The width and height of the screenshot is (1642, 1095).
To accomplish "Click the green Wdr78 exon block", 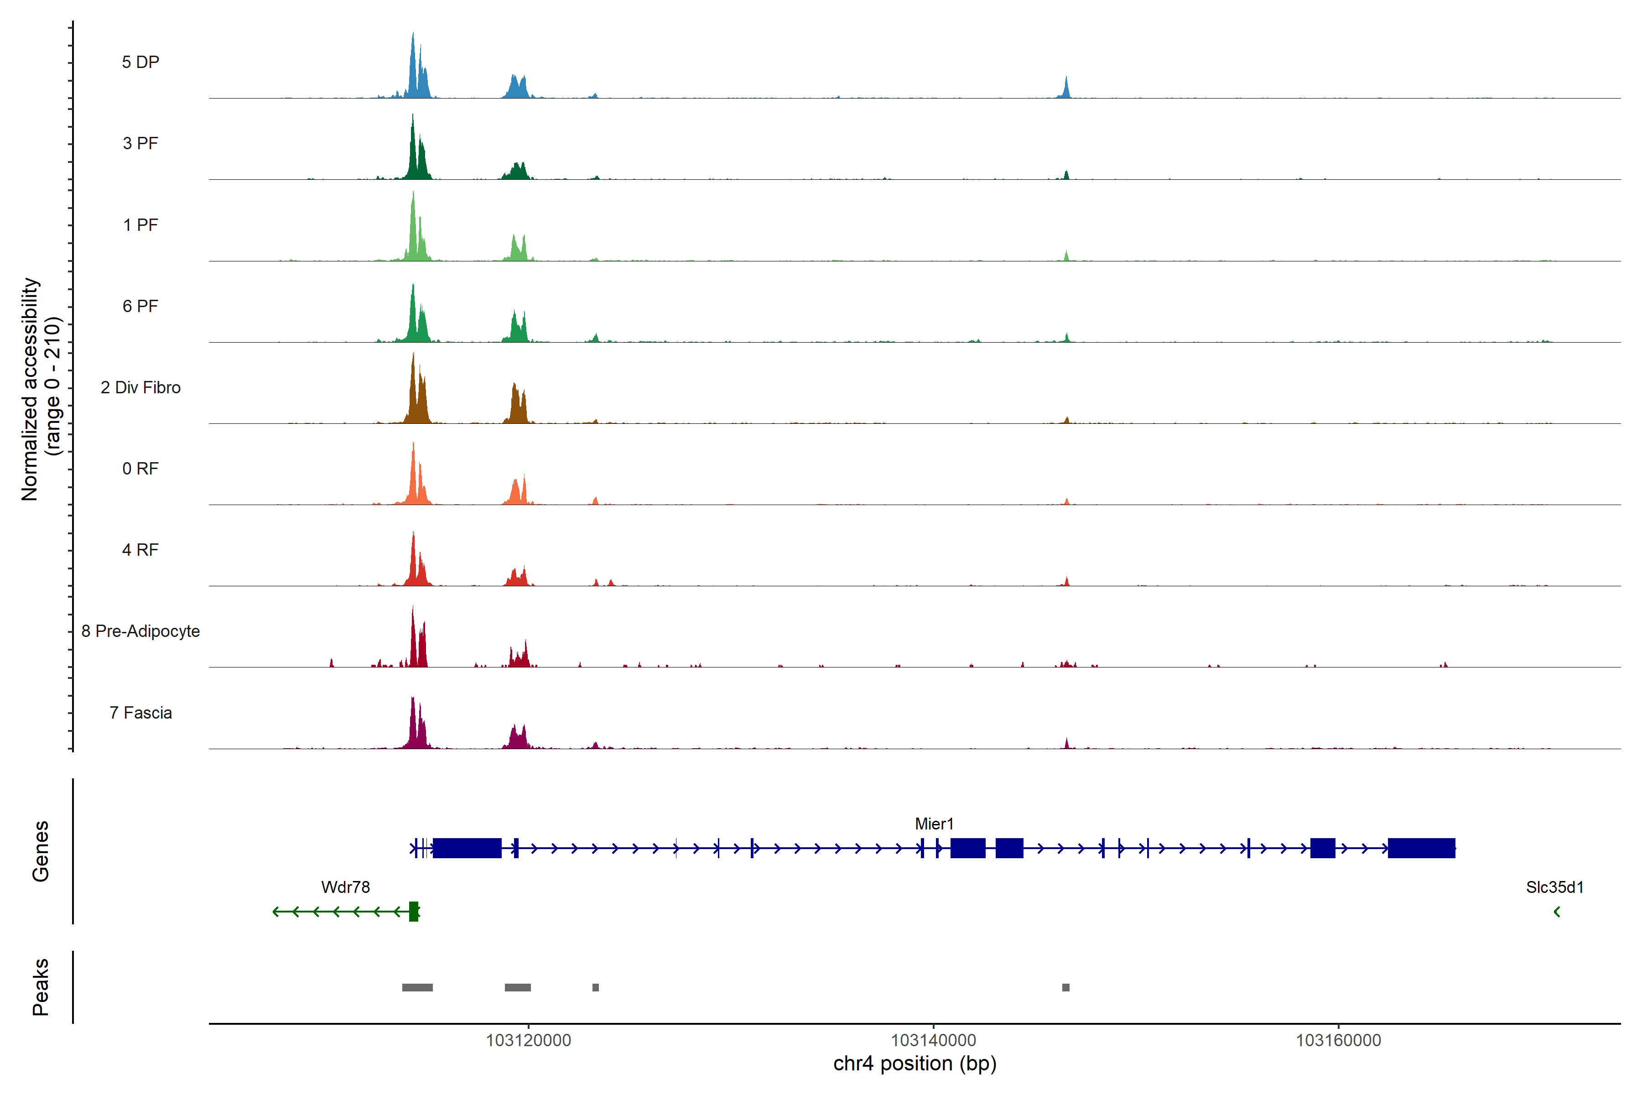I will coord(414,912).
